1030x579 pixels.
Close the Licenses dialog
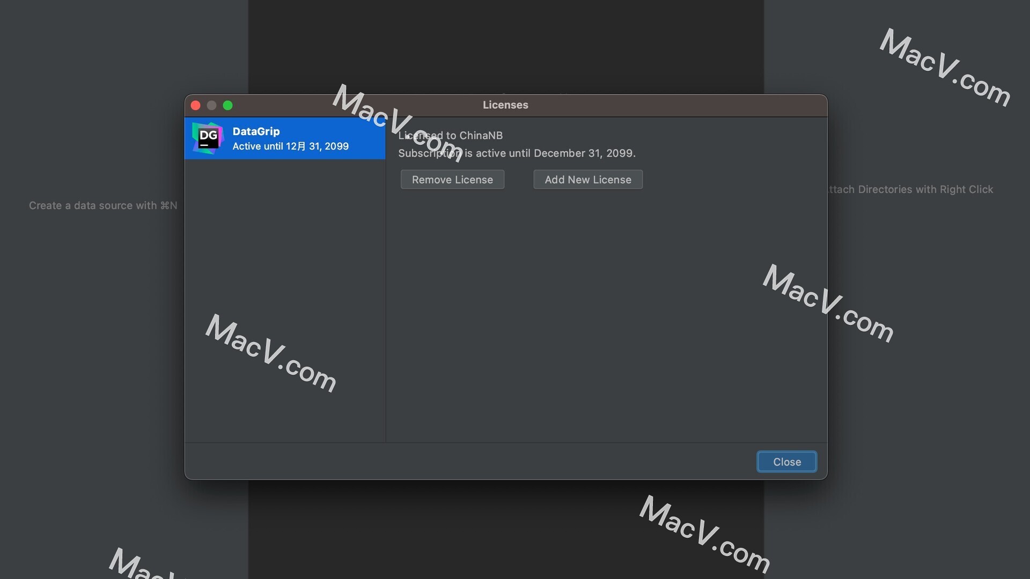pyautogui.click(x=786, y=462)
